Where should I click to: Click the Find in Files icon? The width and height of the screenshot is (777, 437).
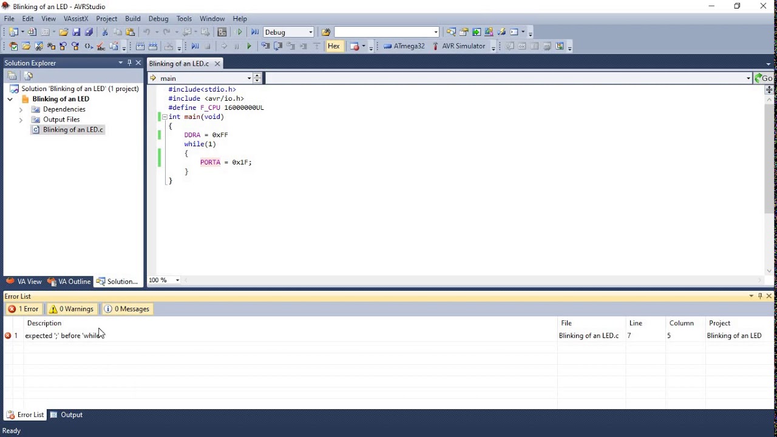click(x=326, y=32)
